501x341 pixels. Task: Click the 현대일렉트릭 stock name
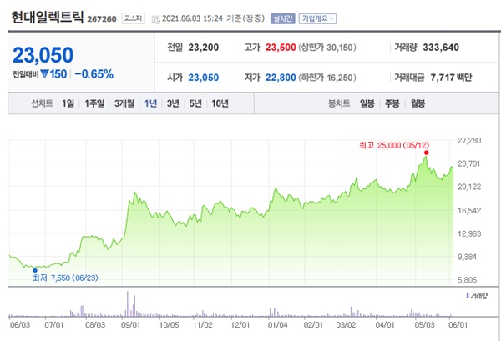pos(48,18)
